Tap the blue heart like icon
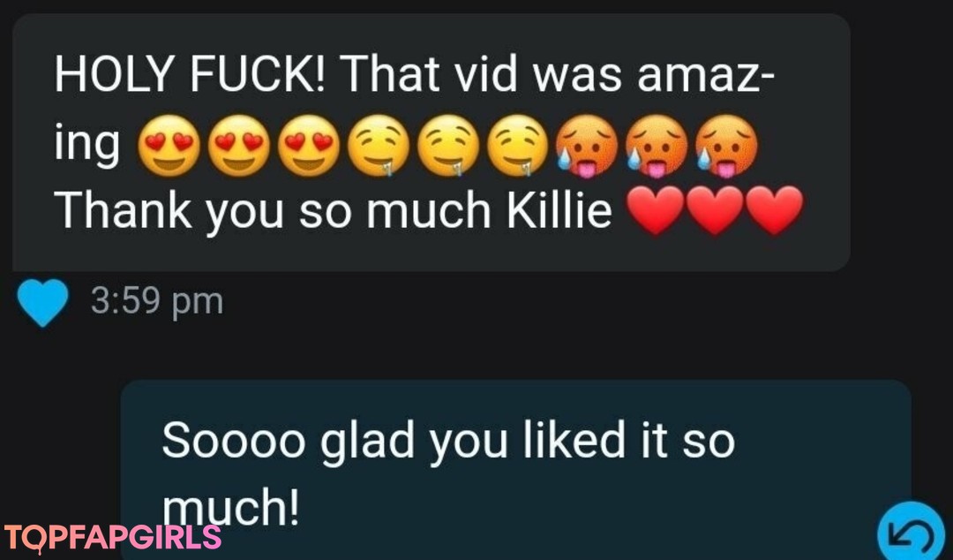953x560 pixels. point(42,302)
